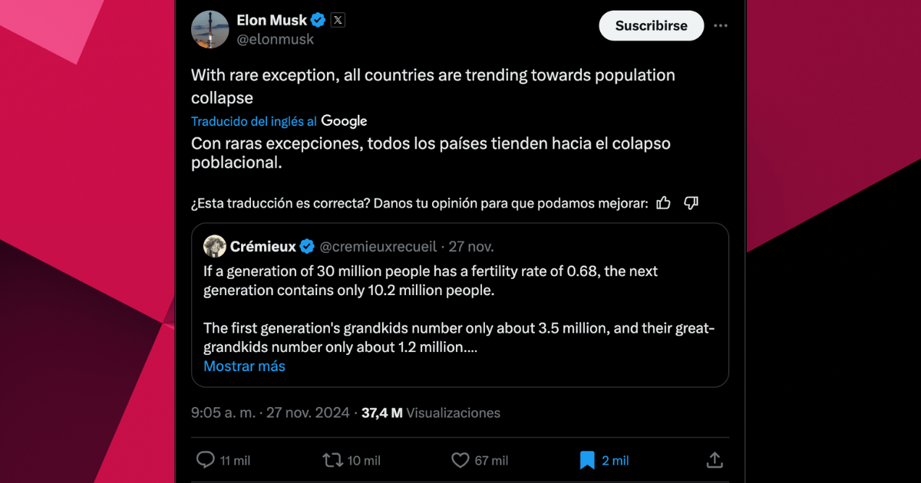The height and width of the screenshot is (483, 921).
Task: Toggle the blue bookmark icon
Action: click(587, 460)
